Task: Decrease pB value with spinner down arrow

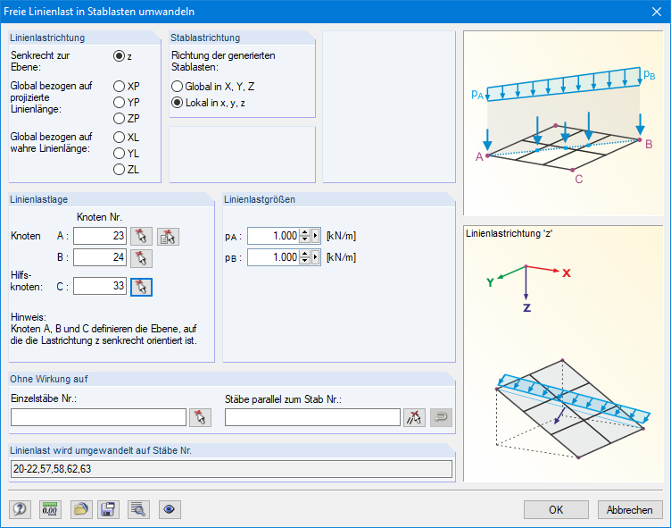Action: pos(304,261)
